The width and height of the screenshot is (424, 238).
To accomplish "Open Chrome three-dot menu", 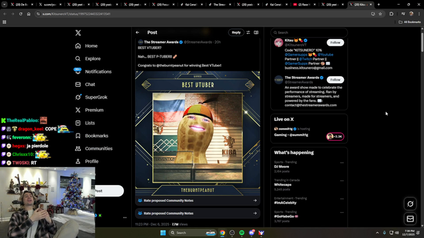I will [x=419, y=14].
